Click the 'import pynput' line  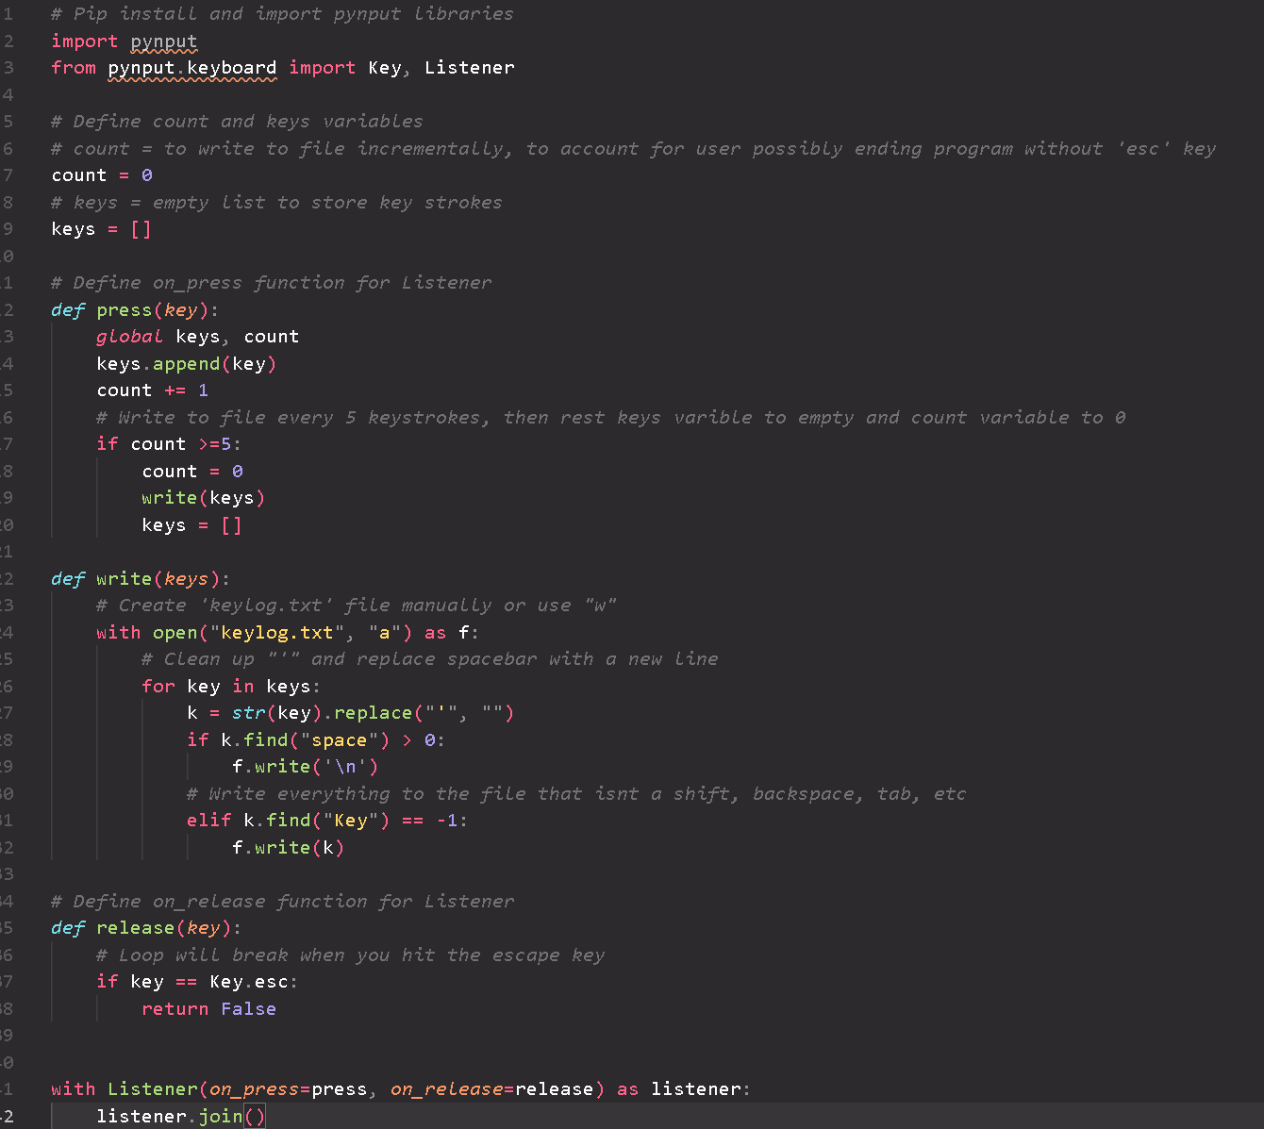pyautogui.click(x=125, y=42)
